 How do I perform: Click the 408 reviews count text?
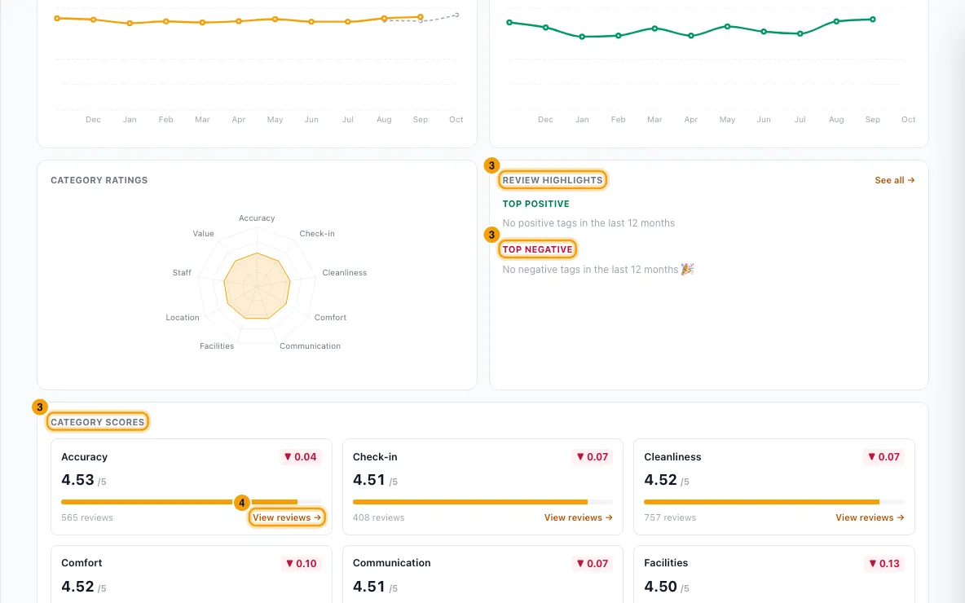pos(378,517)
